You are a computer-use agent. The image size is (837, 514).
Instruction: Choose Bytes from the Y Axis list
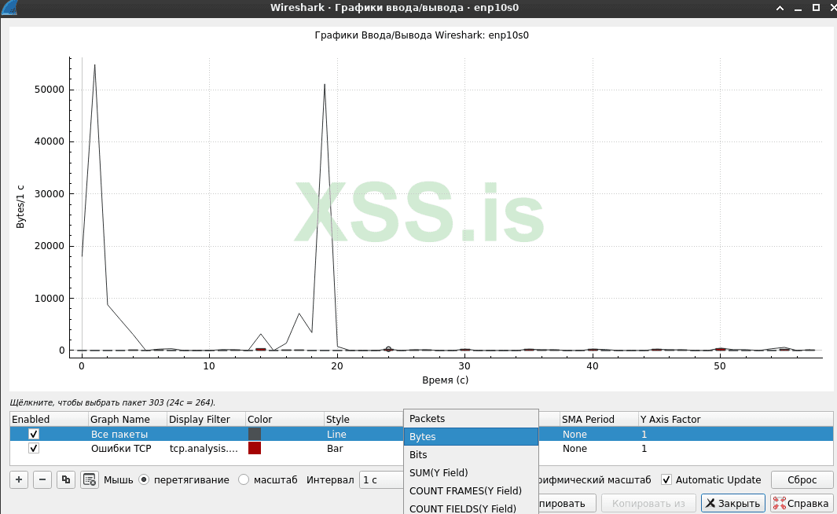coord(471,437)
